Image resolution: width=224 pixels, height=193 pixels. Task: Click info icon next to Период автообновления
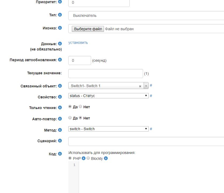(60, 60)
